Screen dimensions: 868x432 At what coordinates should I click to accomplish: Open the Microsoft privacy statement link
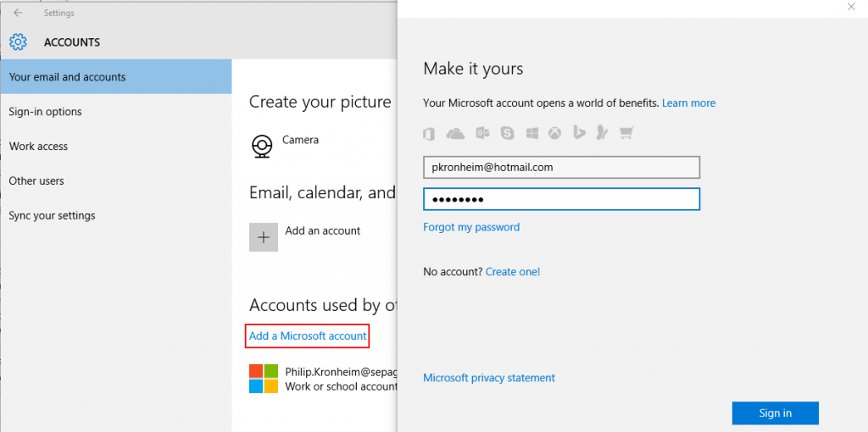point(489,378)
